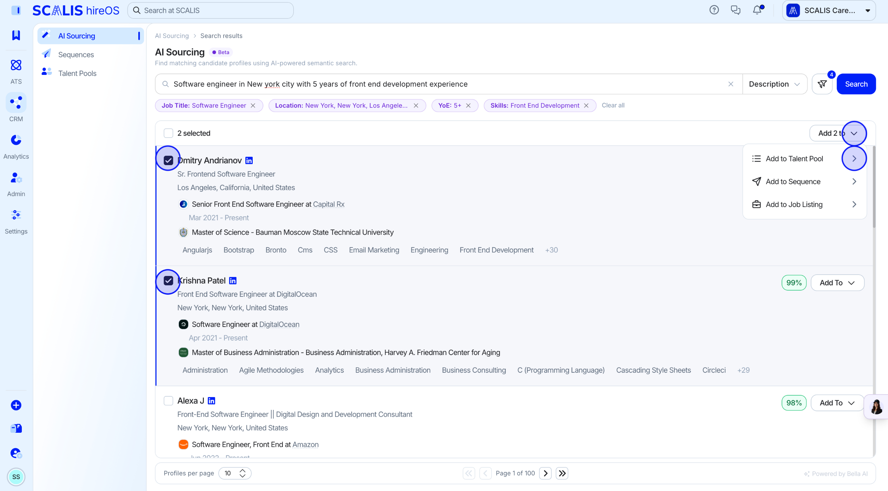
Task: Open the bookmark icon in left rail
Action: click(x=16, y=35)
